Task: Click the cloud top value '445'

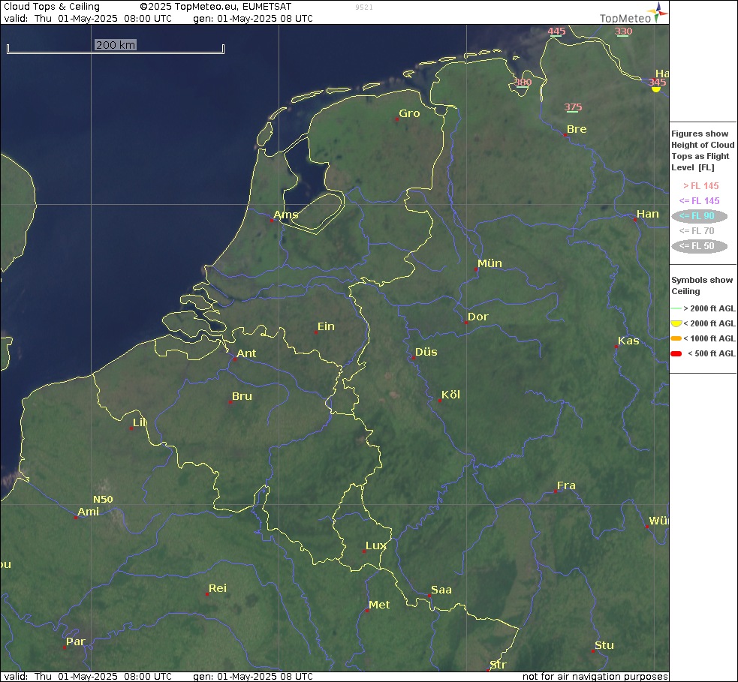Action: pyautogui.click(x=556, y=31)
